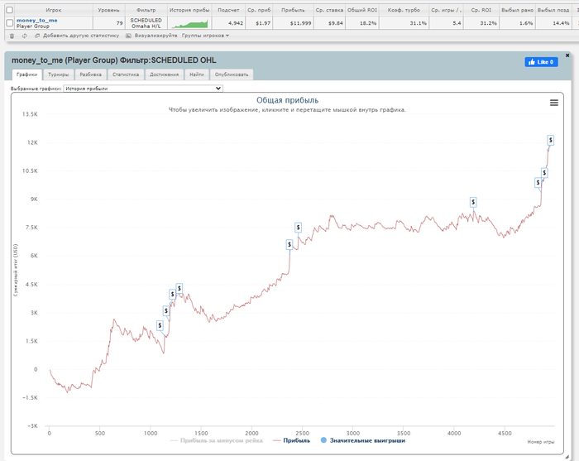Image resolution: width=579 pixels, height=461 pixels.
Task: Open the money_to_me player link
Action: coord(37,21)
